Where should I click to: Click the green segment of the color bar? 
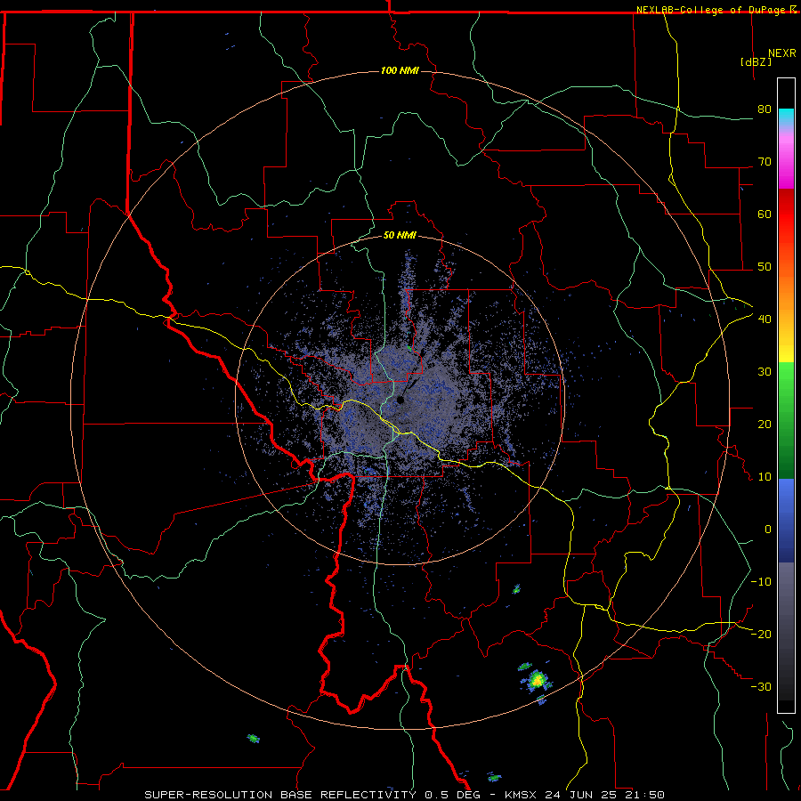coord(786,420)
